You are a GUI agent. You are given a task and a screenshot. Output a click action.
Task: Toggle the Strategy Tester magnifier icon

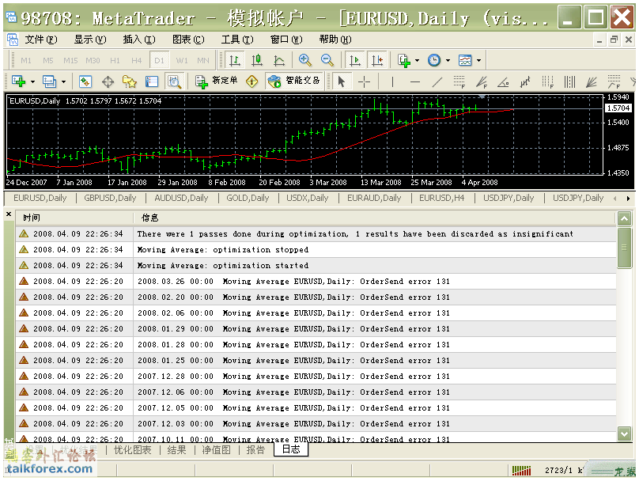pos(175,81)
